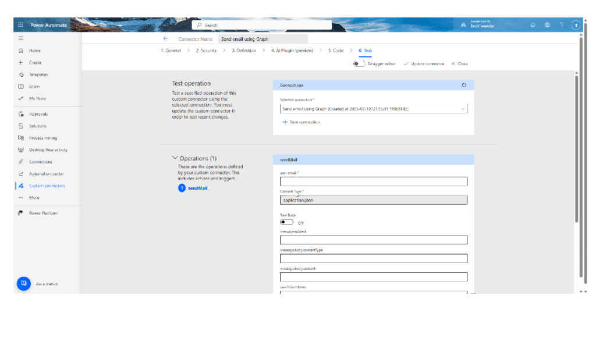Switch to the 2. Security step tab
Image resolution: width=596 pixels, height=342 pixels.
206,51
